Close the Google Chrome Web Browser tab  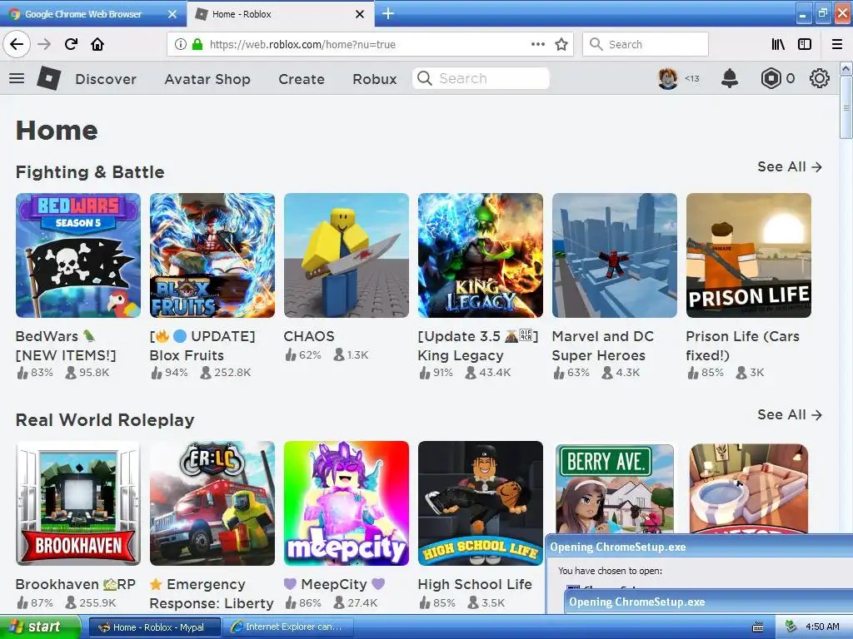[x=172, y=14]
